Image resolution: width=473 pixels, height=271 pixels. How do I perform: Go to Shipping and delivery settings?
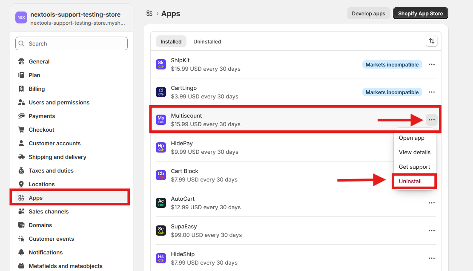click(x=57, y=157)
